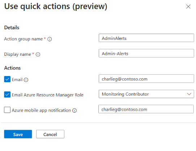
Task: Cancel the quick actions dialog
Action: coord(50,134)
